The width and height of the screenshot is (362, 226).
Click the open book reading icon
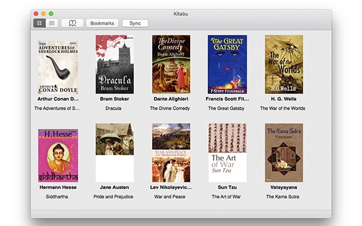point(72,23)
